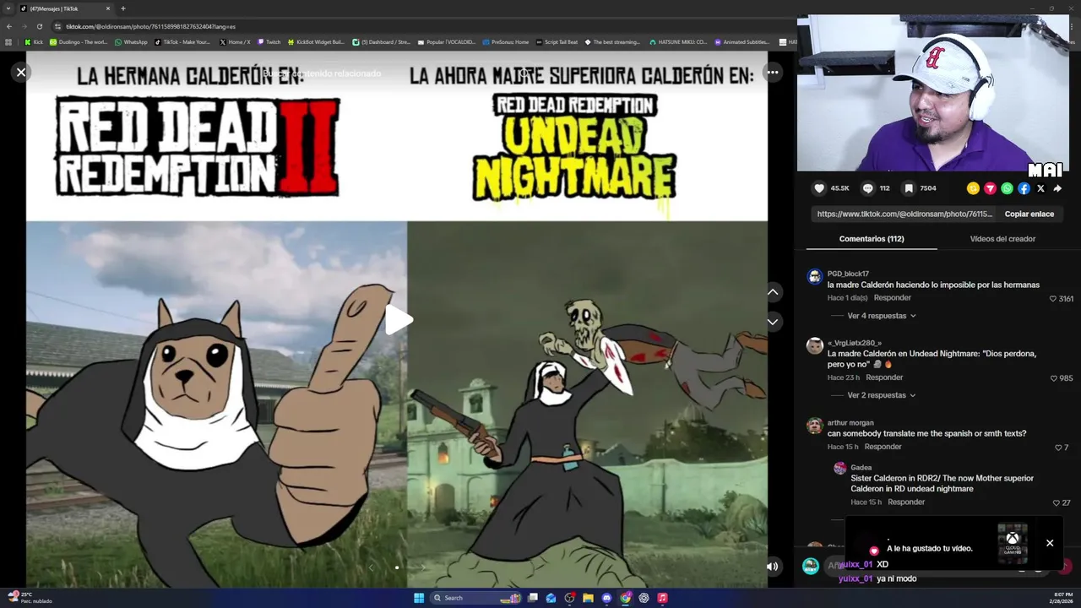Viewport: 1081px width, 608px height.
Task: Reply to Gadea's translation comment
Action: 906,502
